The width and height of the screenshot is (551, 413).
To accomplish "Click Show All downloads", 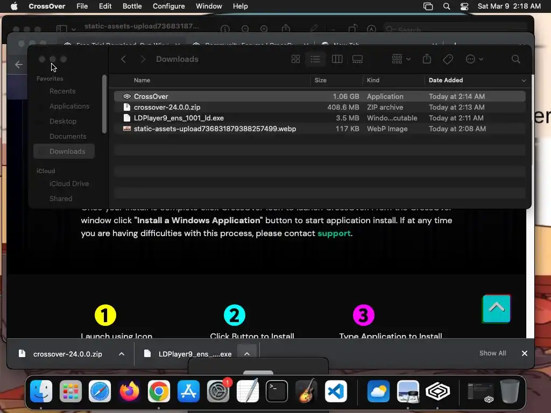I will (492, 353).
